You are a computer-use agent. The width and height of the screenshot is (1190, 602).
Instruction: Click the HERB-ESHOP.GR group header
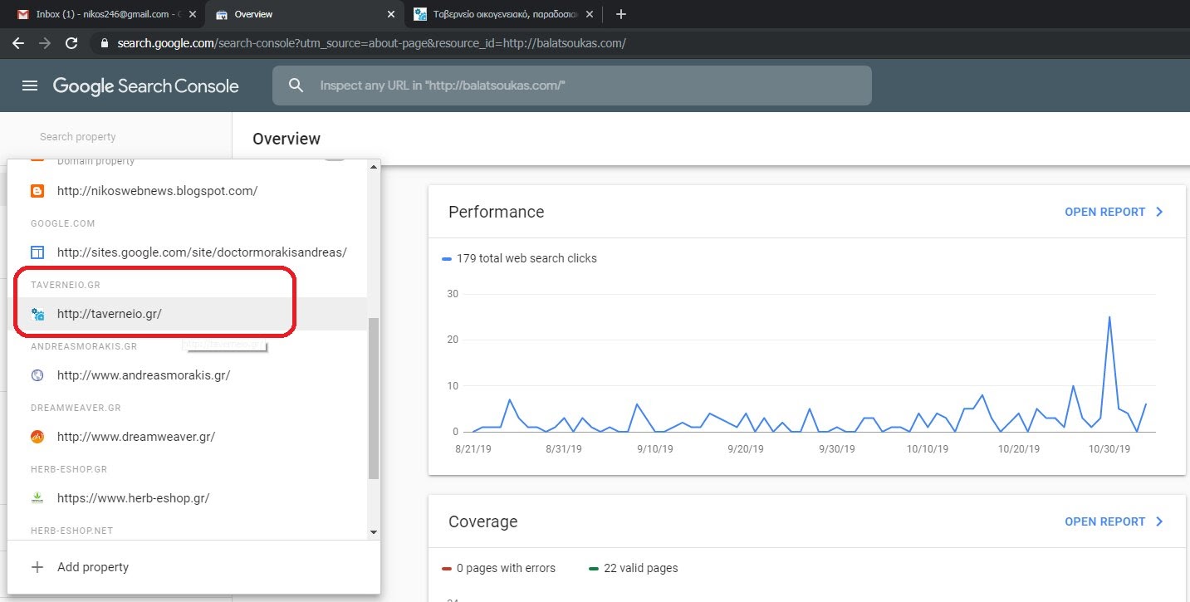click(69, 469)
